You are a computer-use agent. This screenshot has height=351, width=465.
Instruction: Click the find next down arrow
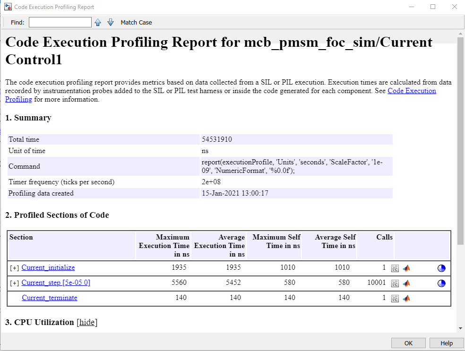tap(111, 22)
